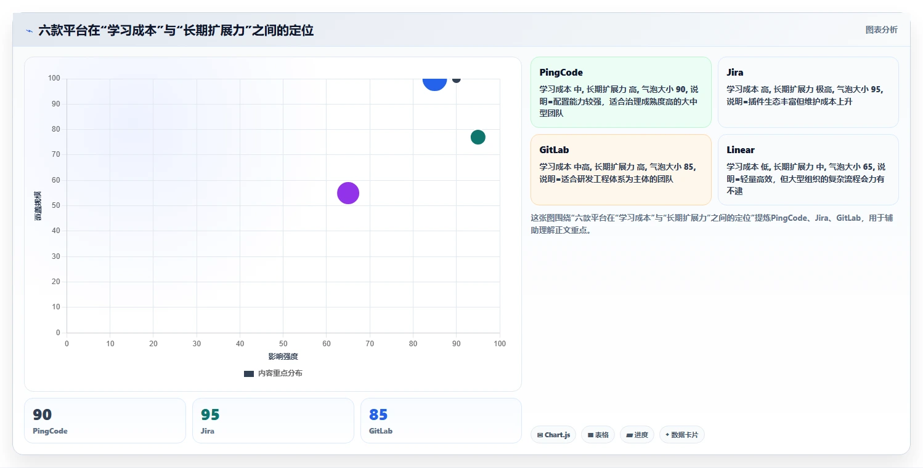923x468 pixels.
Task: Click the chart description paragraph text
Action: point(712,224)
